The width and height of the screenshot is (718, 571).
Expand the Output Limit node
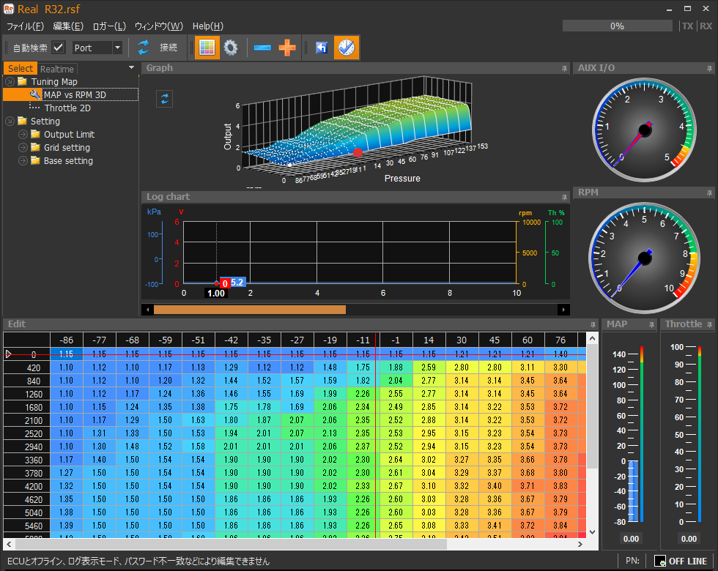click(23, 135)
